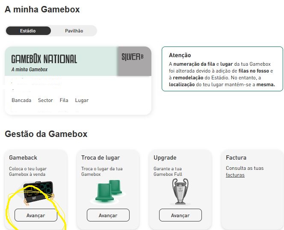The height and width of the screenshot is (230, 284).
Task: Click the Bancada label on Gamebox card
Action: pos(21,100)
